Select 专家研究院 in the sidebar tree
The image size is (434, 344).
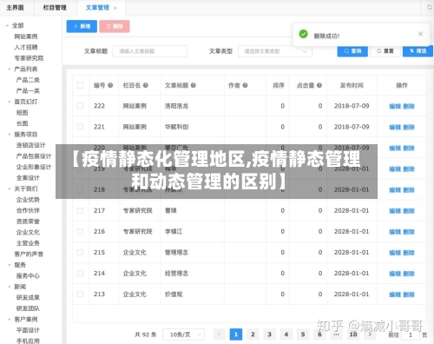[x=29, y=58]
